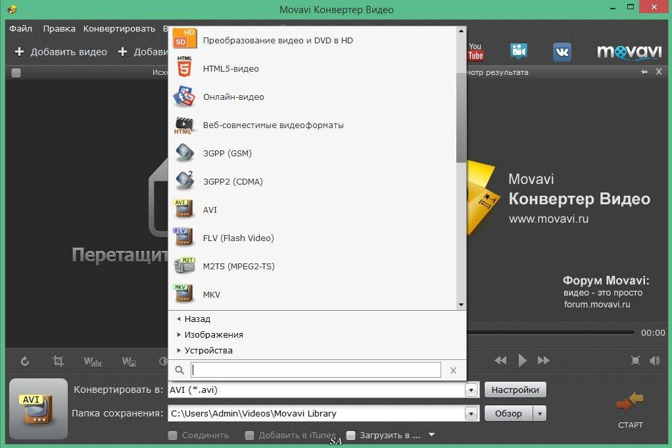672x448 pixels.
Task: Play the preview video
Action: pos(522,361)
